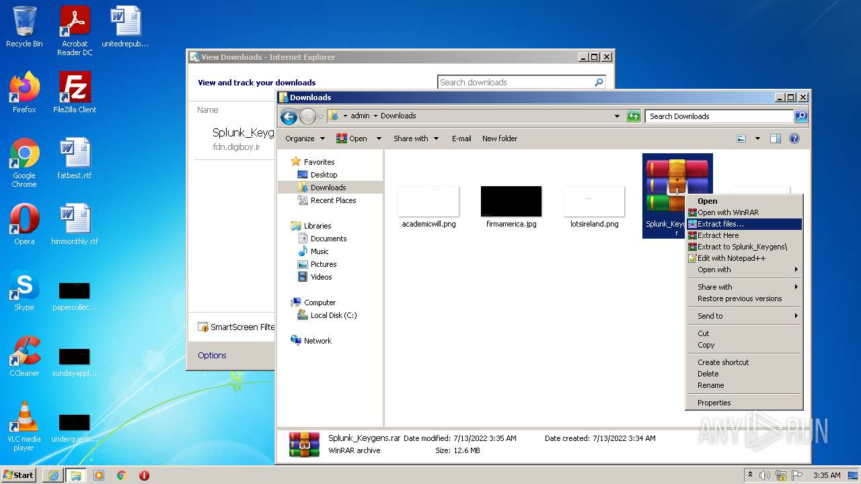Select Recent Places in navigation pane
This screenshot has height=484, width=861.
coord(333,200)
